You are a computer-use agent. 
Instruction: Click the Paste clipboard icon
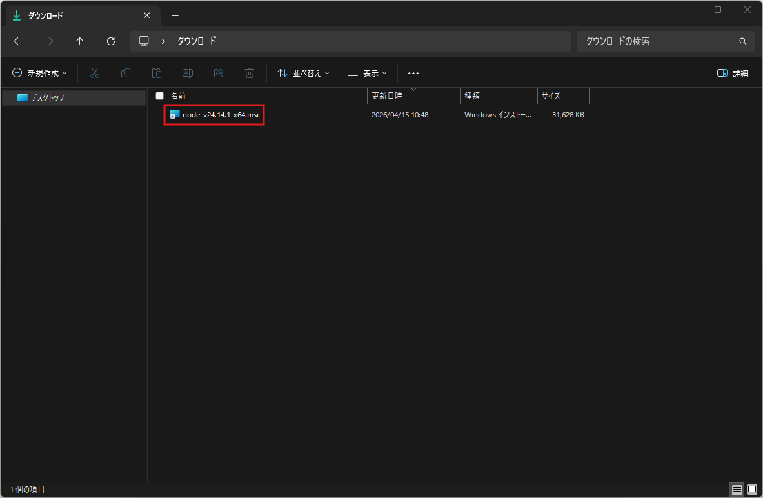click(x=157, y=73)
